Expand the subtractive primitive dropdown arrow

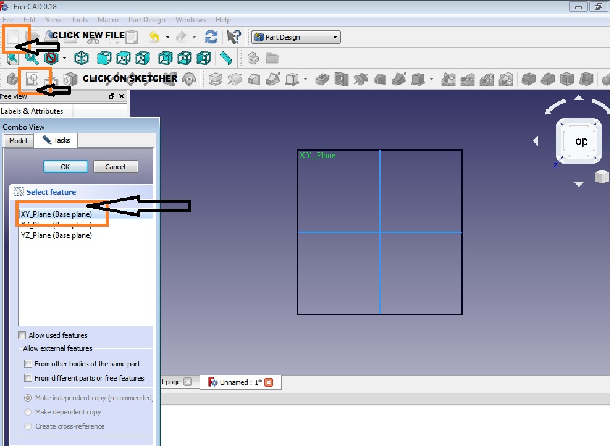(x=432, y=80)
